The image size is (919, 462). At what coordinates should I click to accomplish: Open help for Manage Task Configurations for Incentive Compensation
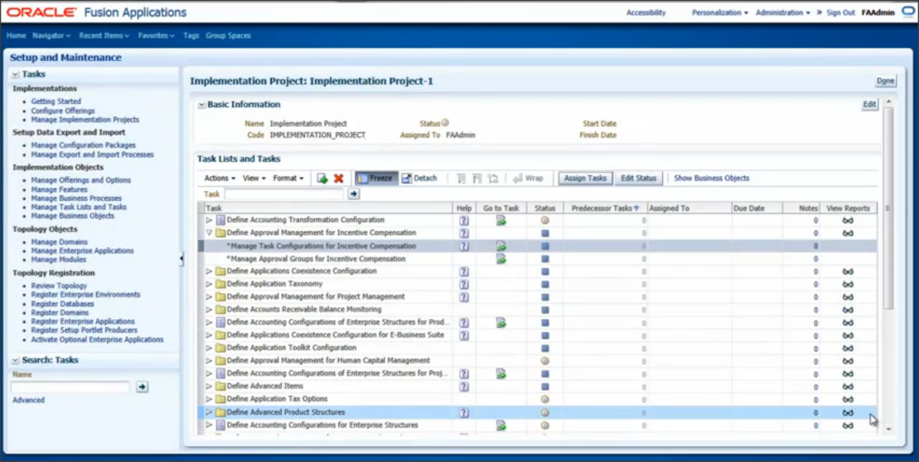(464, 246)
